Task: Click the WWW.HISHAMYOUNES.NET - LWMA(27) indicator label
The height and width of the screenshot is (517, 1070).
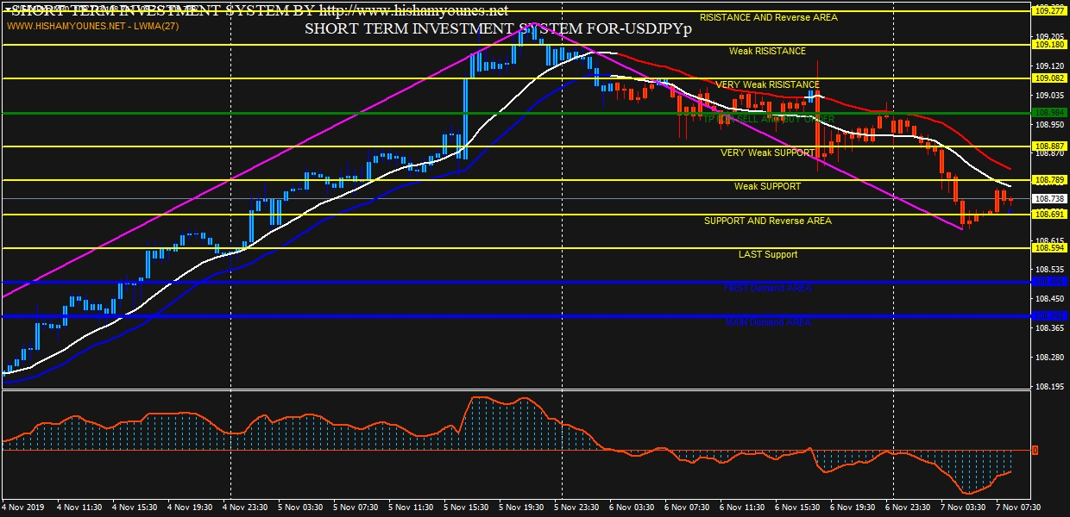Action: pos(92,26)
